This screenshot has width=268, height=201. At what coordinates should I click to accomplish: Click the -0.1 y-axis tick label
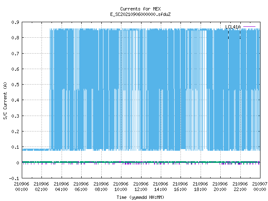(x=14, y=178)
